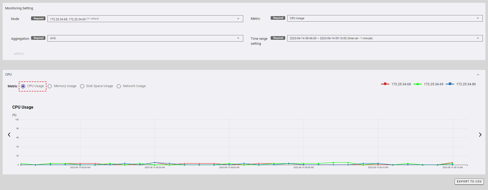Click the 172.25.34.80 legend label

pos(466,84)
